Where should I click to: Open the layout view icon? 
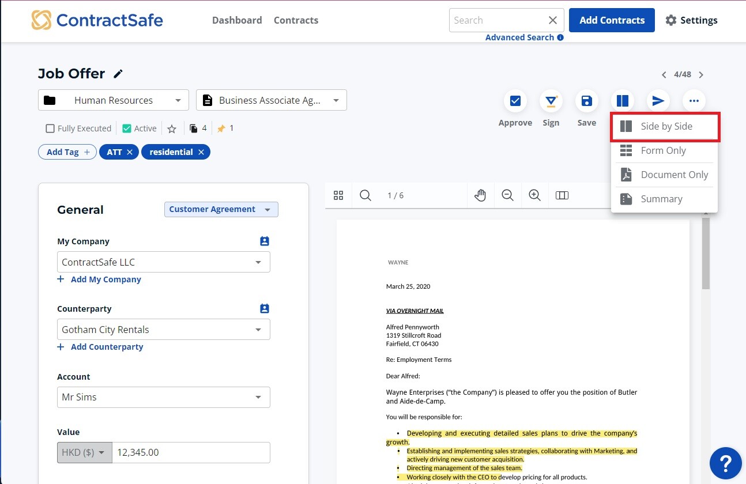point(623,101)
